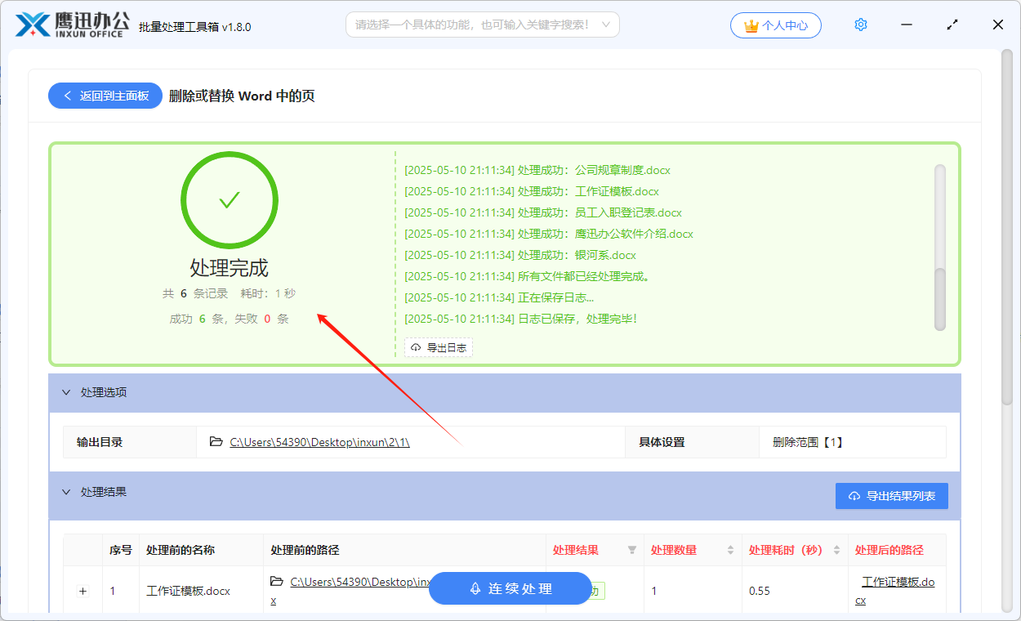Click folder icon in the 工作证模板.docx row
Viewport: 1021px width, 621px height.
(x=277, y=582)
